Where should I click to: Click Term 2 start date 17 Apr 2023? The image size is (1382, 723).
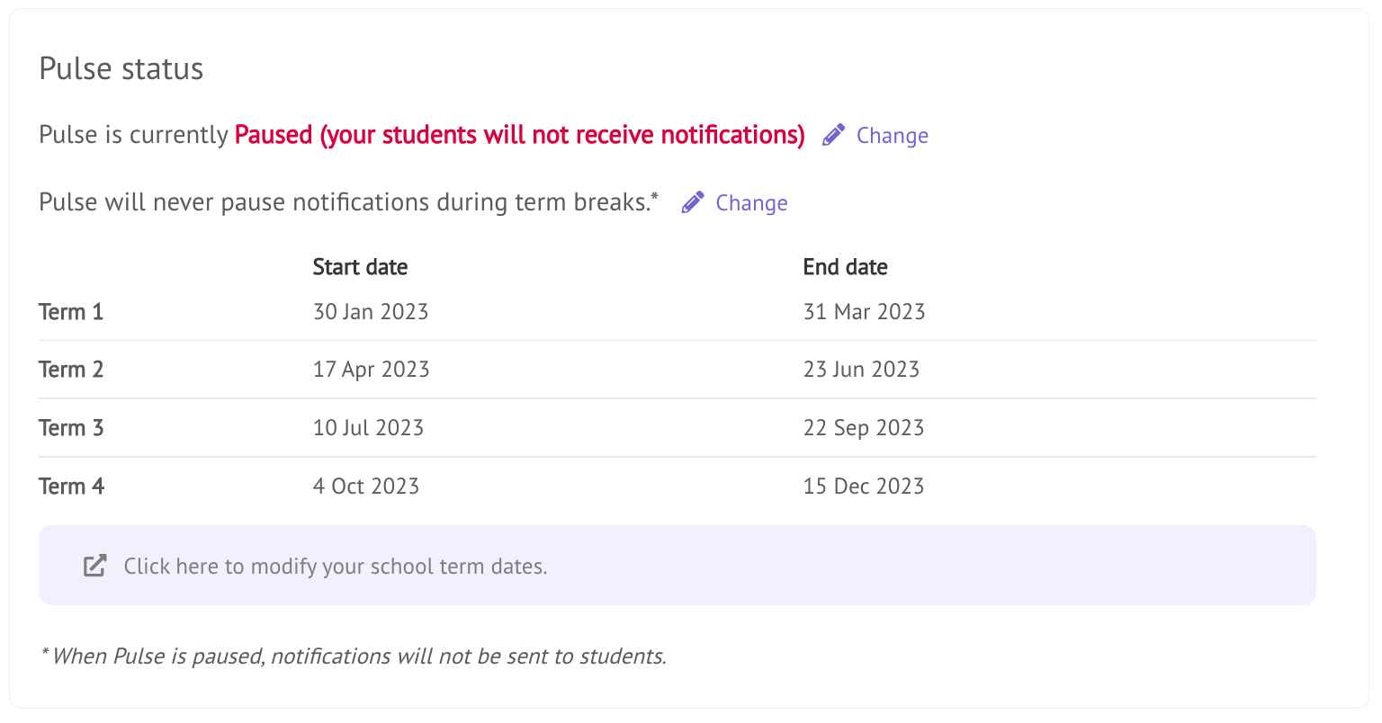371,370
